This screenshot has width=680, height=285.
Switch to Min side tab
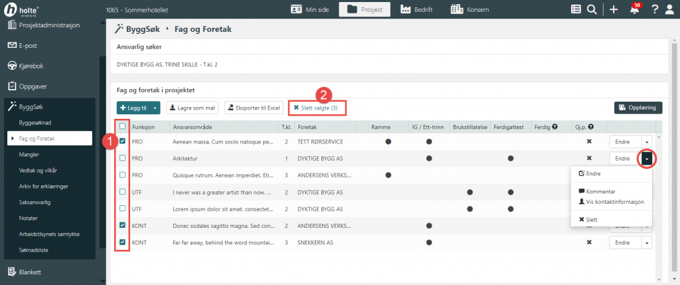click(309, 9)
